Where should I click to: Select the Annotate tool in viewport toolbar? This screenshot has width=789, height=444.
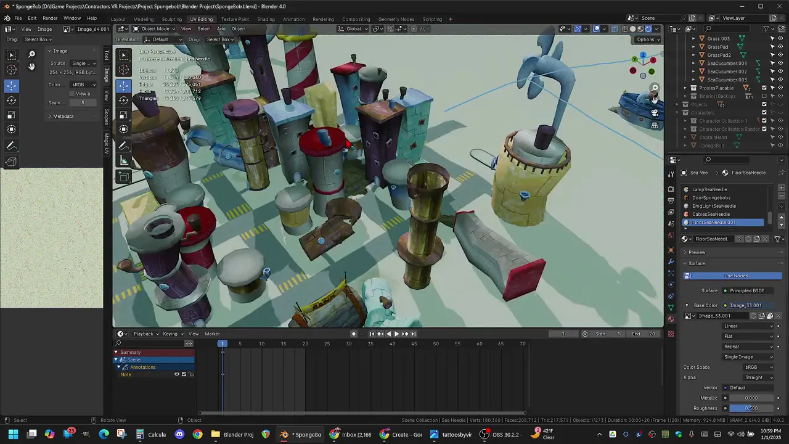point(124,146)
